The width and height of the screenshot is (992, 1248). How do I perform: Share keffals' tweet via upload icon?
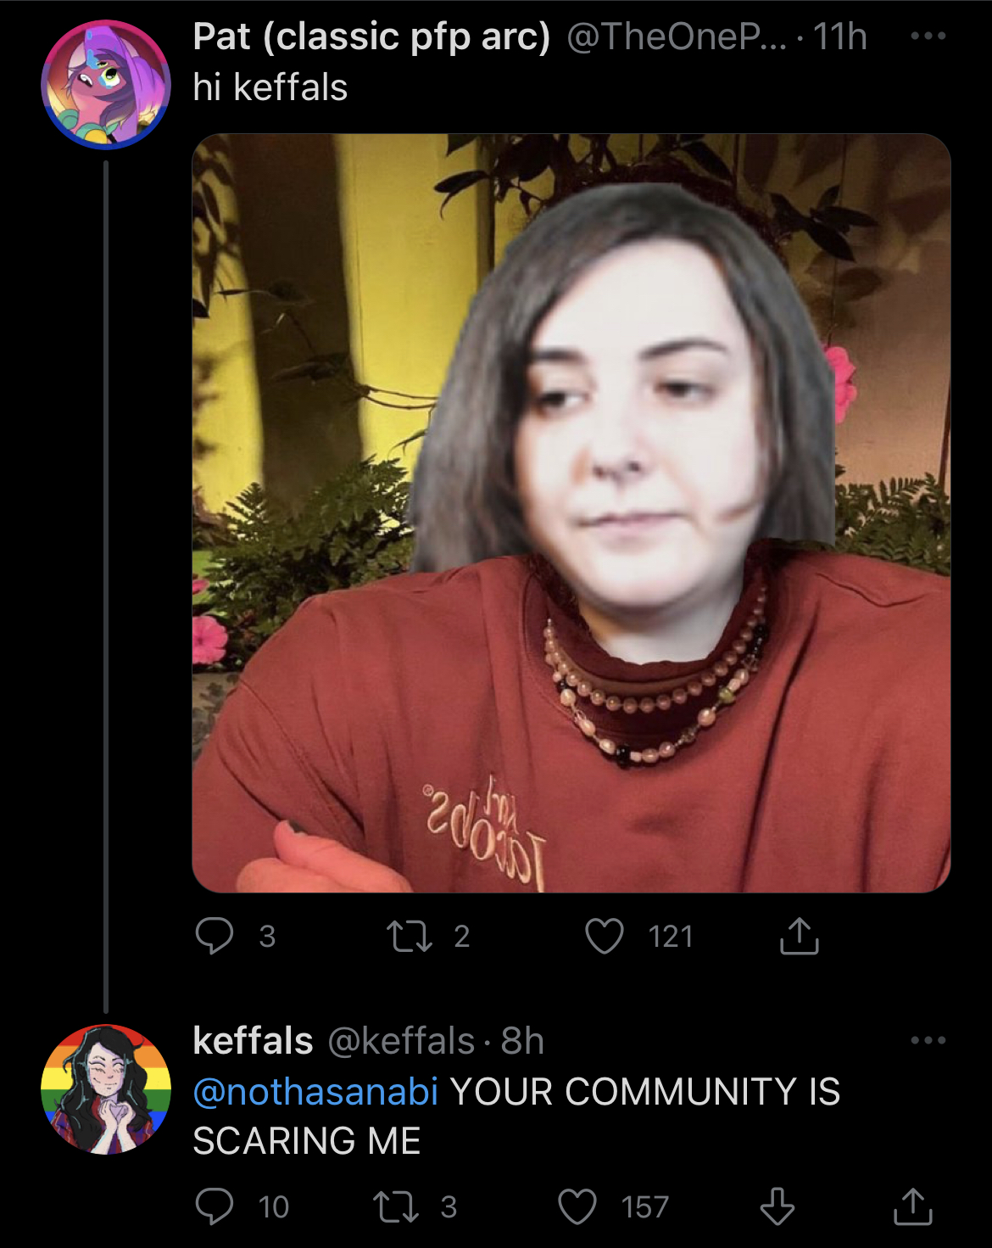click(x=913, y=1206)
